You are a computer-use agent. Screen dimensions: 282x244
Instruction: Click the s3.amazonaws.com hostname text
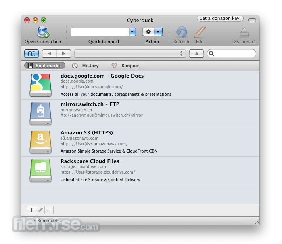[79, 138]
